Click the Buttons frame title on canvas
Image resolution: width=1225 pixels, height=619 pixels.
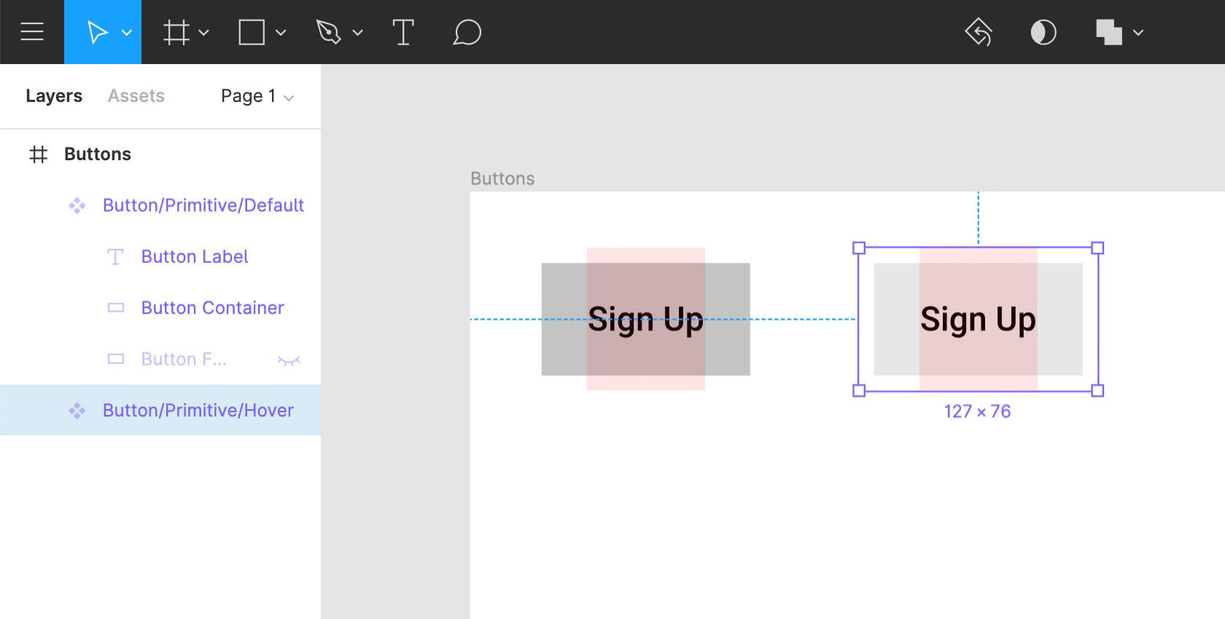click(502, 178)
